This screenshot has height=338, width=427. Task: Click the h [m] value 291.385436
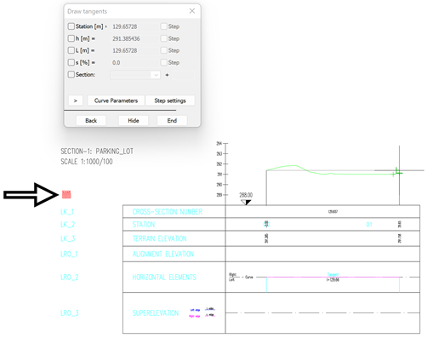coord(126,38)
